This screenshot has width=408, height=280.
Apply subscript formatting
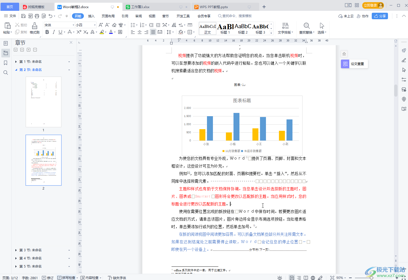click(x=86, y=32)
